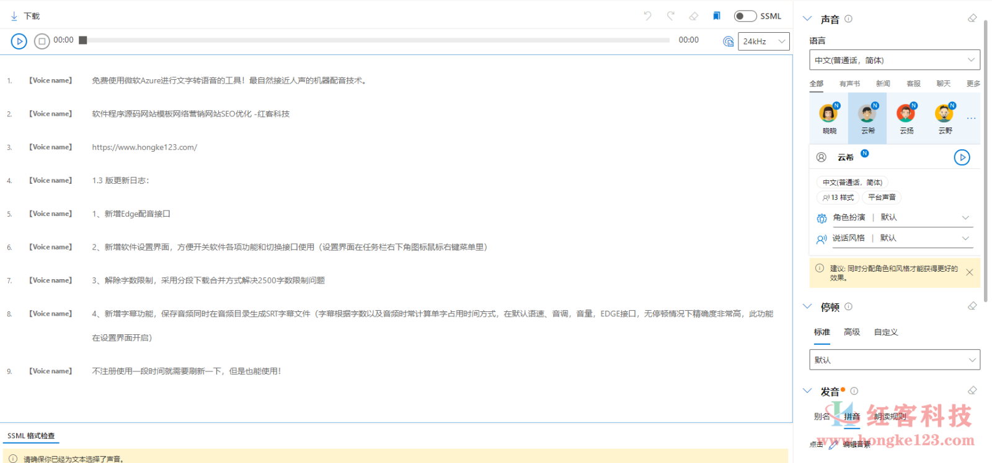Dismiss the yellow suggestion notice

coord(969,272)
